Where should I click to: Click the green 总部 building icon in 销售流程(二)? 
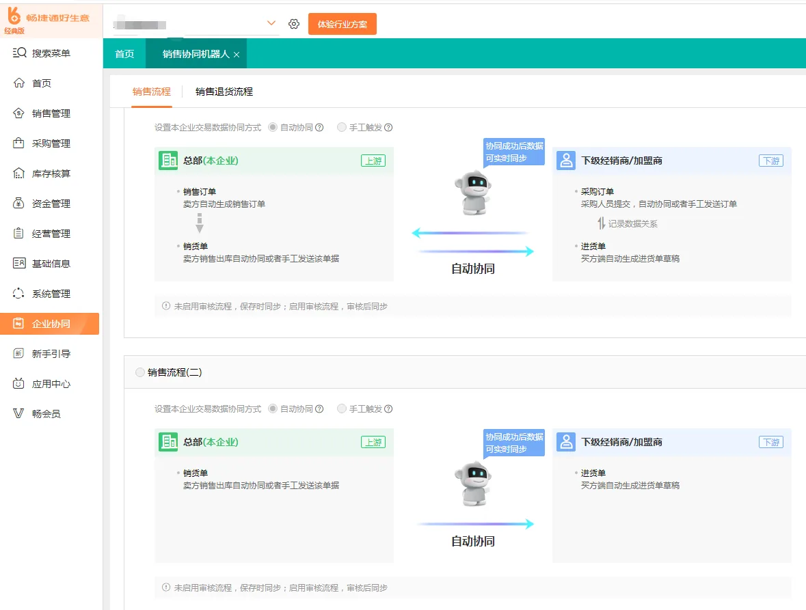168,442
